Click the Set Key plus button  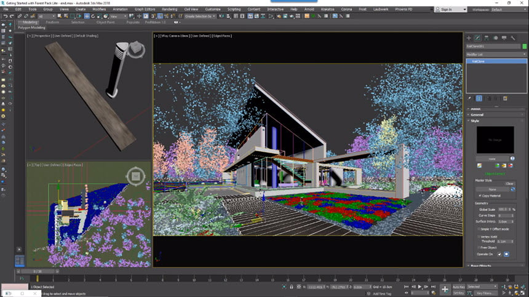tap(445, 289)
